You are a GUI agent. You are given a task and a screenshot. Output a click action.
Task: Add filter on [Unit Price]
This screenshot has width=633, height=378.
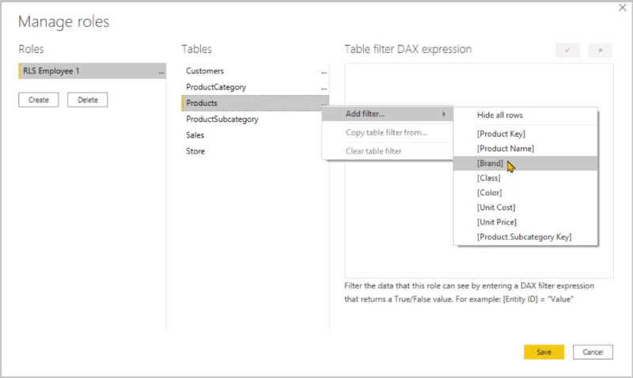tap(525, 222)
